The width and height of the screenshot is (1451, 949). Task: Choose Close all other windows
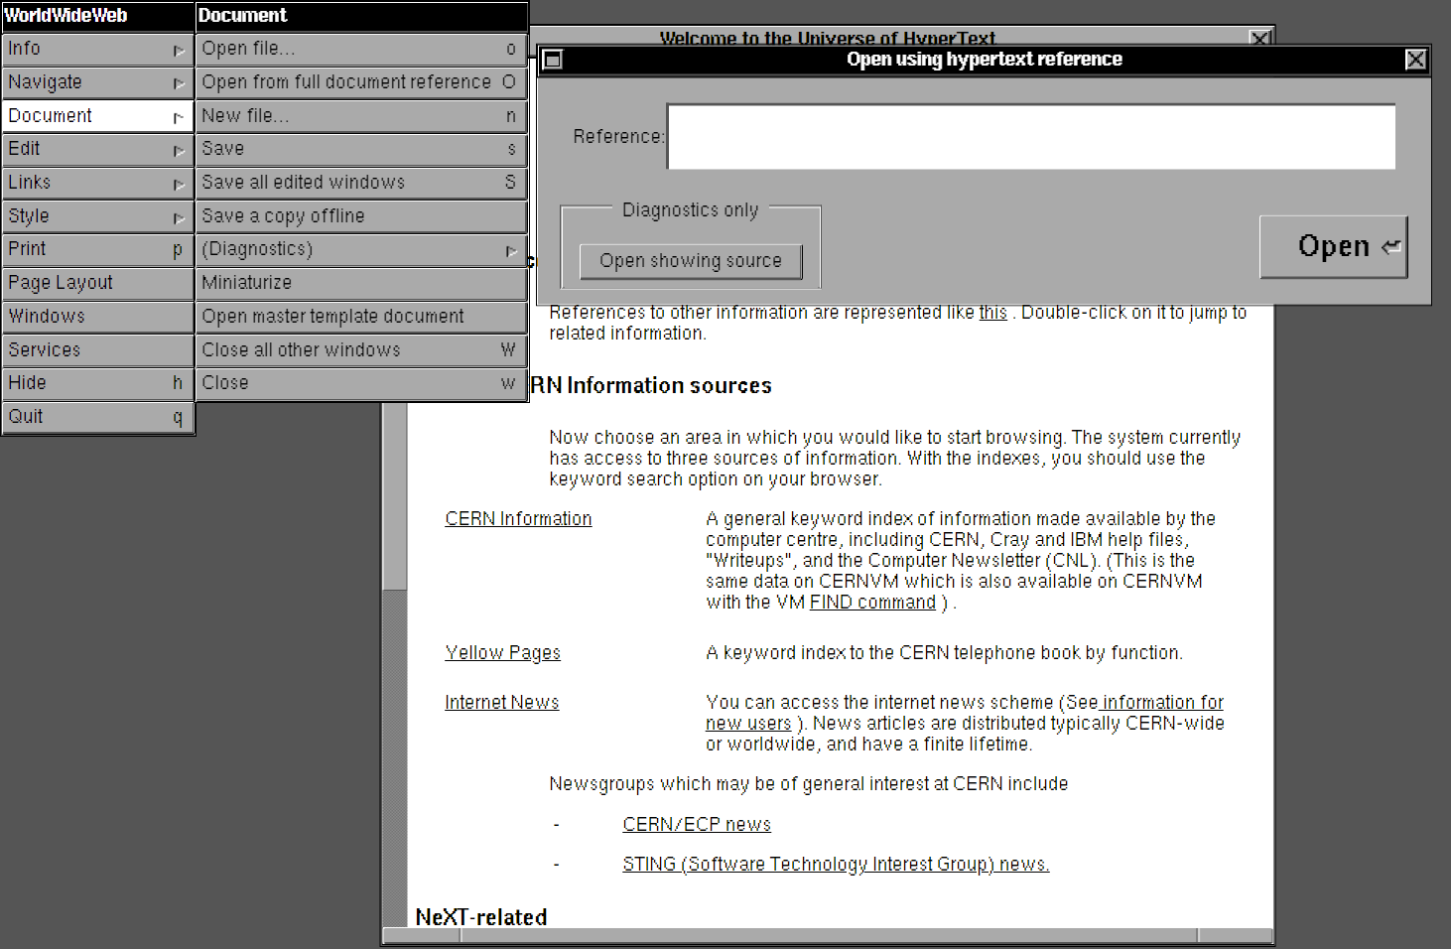point(361,349)
